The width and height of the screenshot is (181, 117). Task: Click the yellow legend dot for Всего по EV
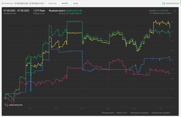click(117, 113)
